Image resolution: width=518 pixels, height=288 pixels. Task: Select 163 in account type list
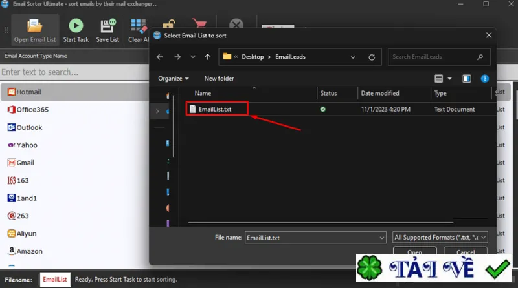click(74, 181)
